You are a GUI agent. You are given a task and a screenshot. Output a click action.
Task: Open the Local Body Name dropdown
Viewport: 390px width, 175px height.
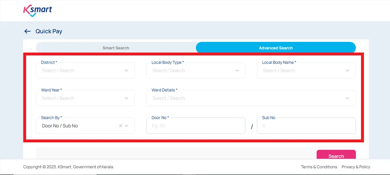(x=302, y=71)
